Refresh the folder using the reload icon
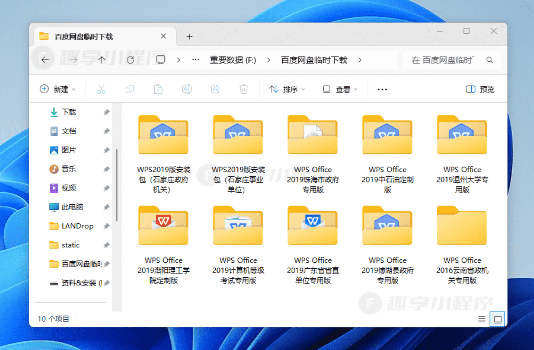The height and width of the screenshot is (350, 534). [131, 60]
